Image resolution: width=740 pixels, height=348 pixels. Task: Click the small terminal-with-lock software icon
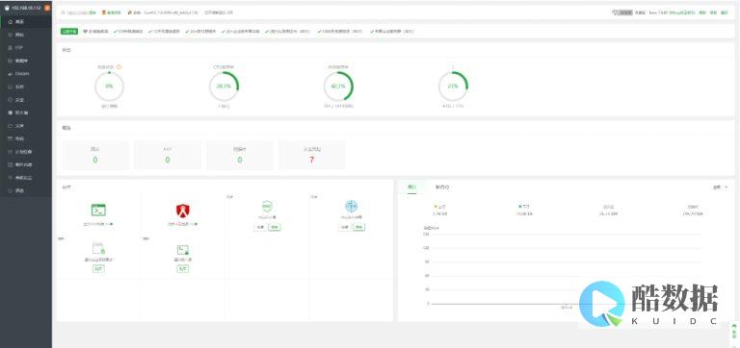tap(183, 250)
